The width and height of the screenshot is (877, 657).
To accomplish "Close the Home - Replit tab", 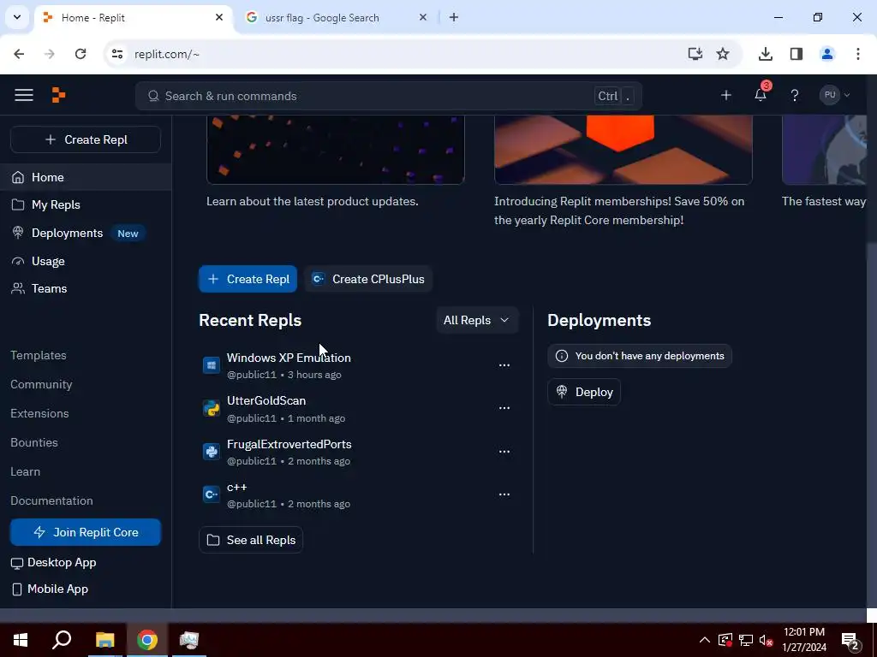I will pyautogui.click(x=219, y=17).
